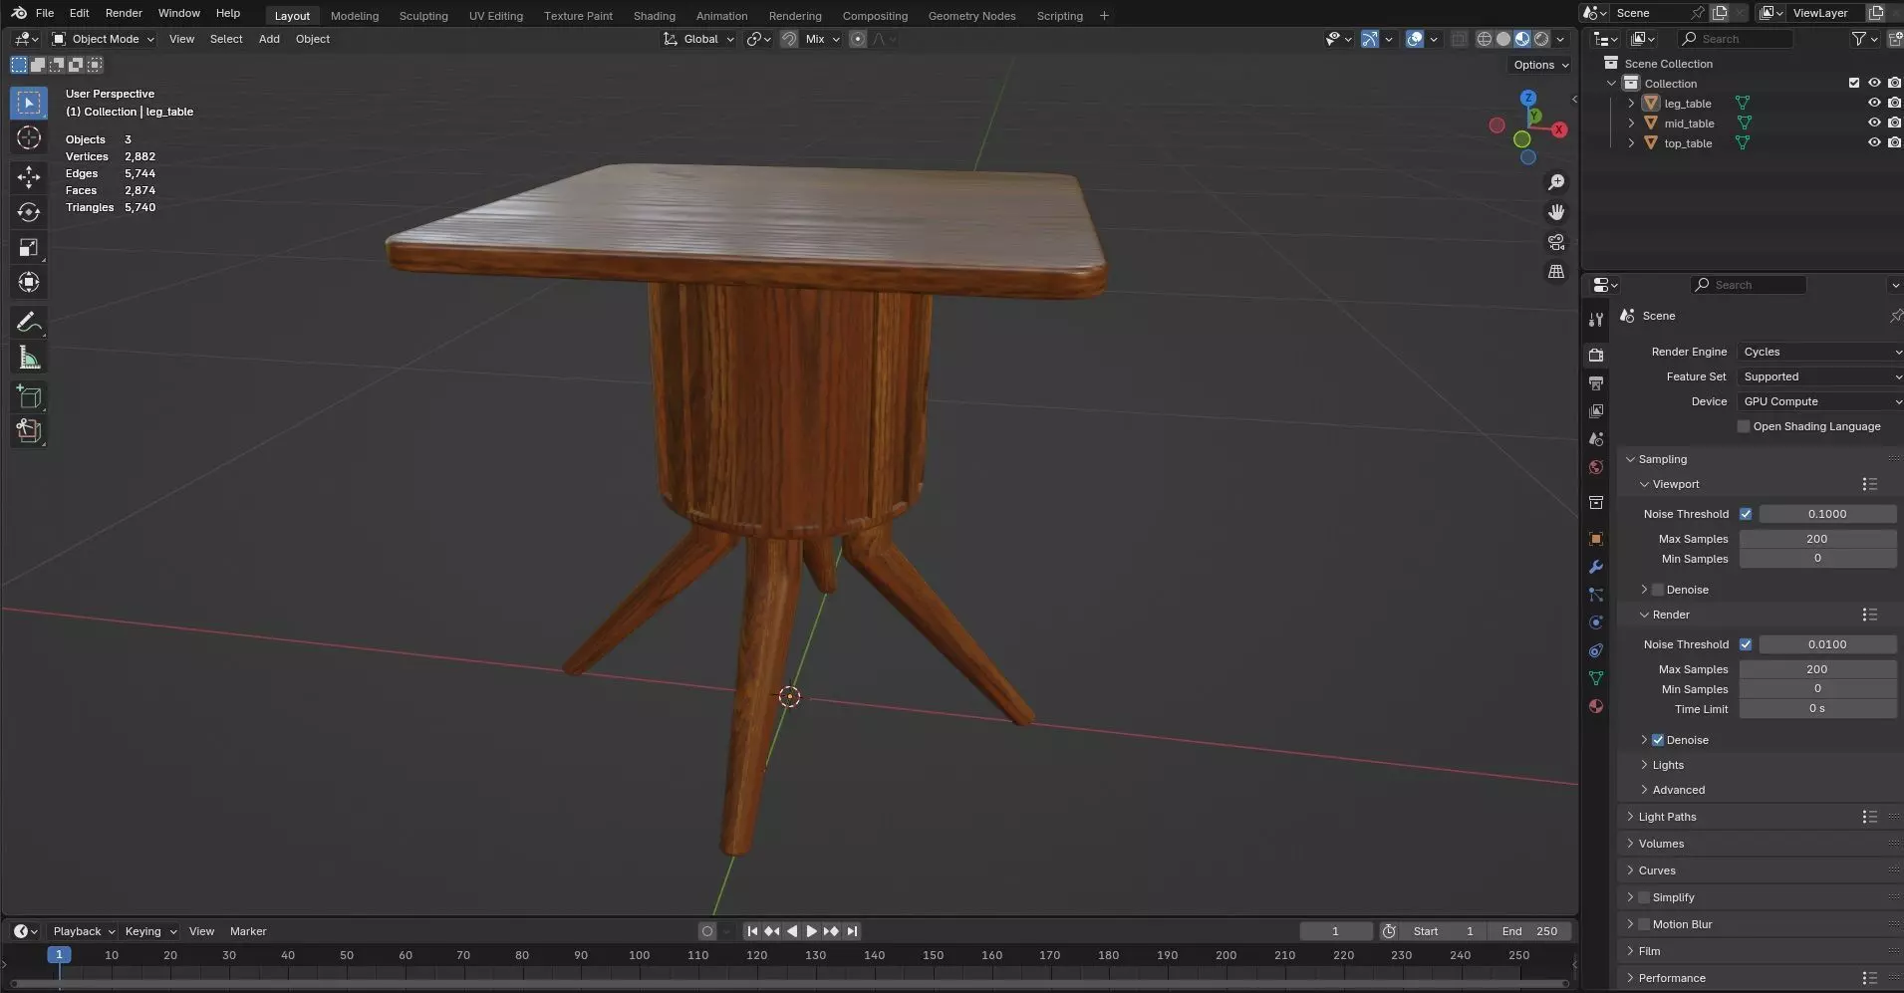This screenshot has width=1904, height=993.
Task: Switch to the Shading workspace tab
Action: [x=654, y=16]
